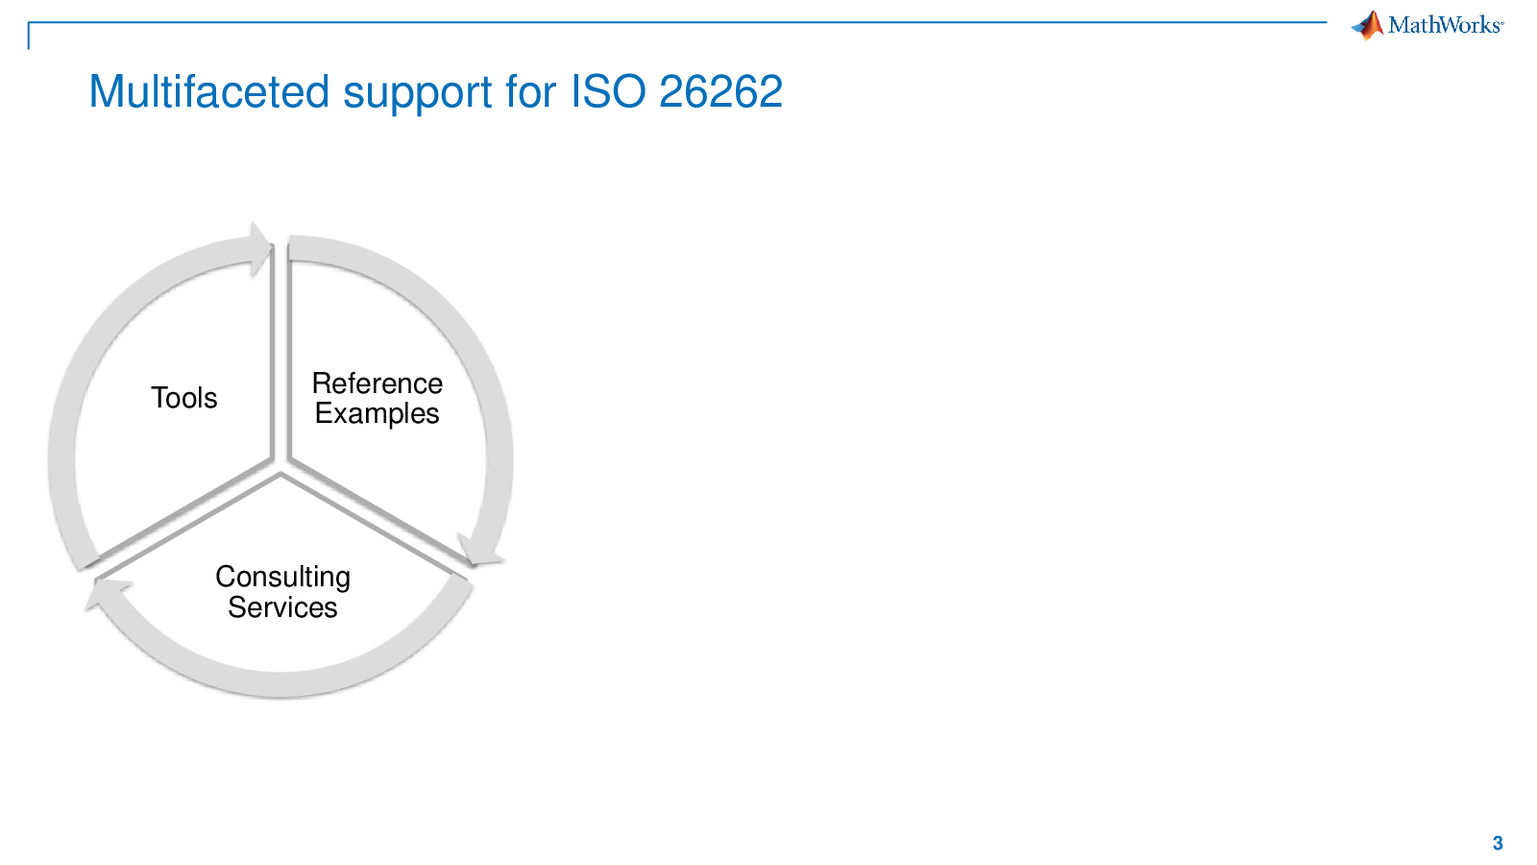Click the arrowhead at top of circle
The height and width of the screenshot is (865, 1537).
[x=261, y=250]
